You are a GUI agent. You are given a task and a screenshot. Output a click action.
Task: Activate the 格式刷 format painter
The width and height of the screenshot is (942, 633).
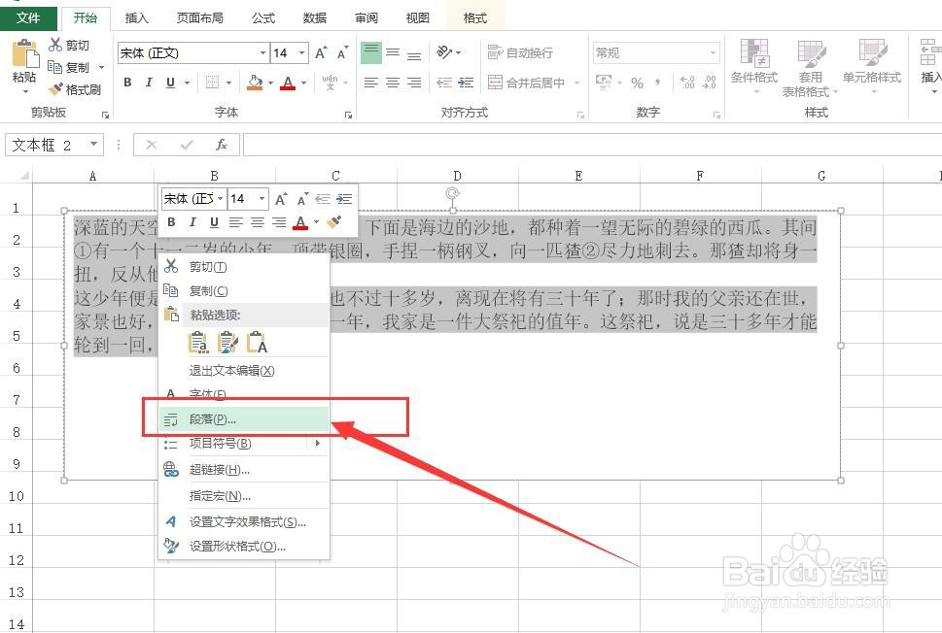tap(75, 89)
